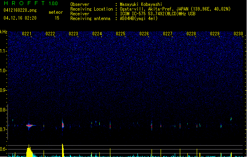
Task: Click the Observer label
Action: click(x=80, y=4)
